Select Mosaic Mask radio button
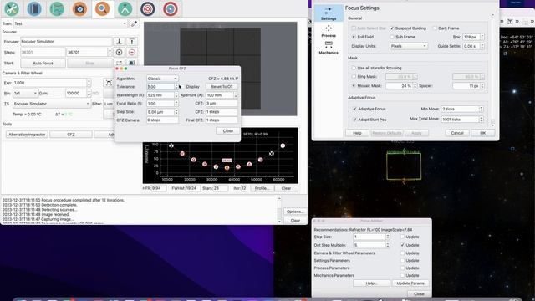The width and height of the screenshot is (535, 301). 354,86
